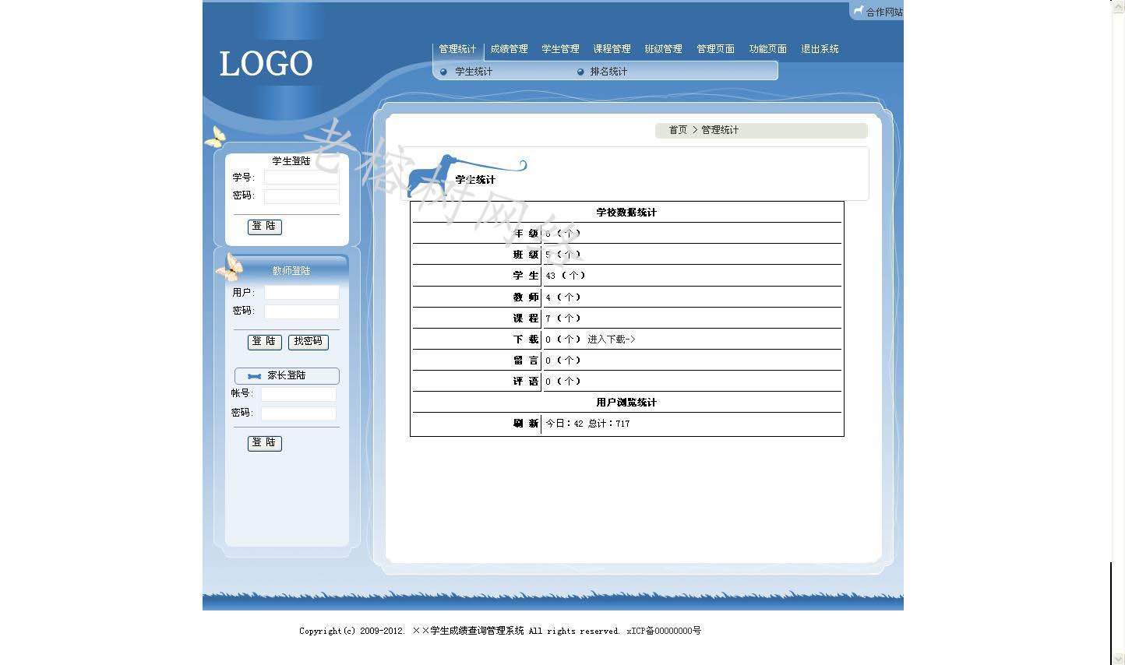Click the bone icon on 家长登陆 button

[x=254, y=376]
